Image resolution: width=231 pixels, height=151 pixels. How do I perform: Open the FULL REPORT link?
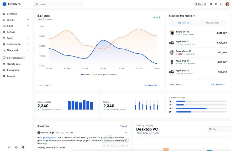point(218,85)
